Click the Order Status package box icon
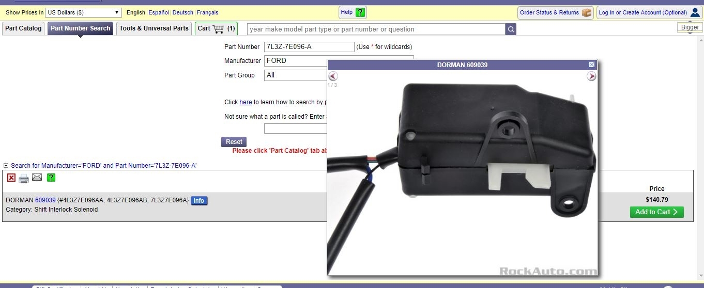Image resolution: width=704 pixels, height=288 pixels. (587, 12)
